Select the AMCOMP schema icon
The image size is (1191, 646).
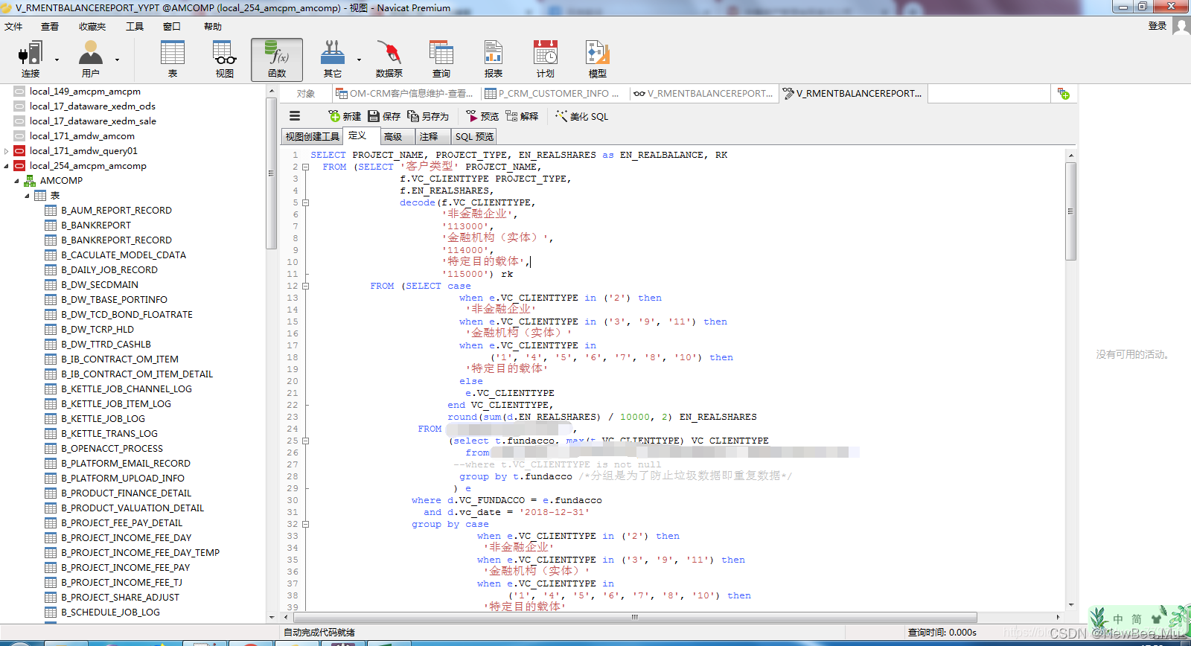point(30,181)
